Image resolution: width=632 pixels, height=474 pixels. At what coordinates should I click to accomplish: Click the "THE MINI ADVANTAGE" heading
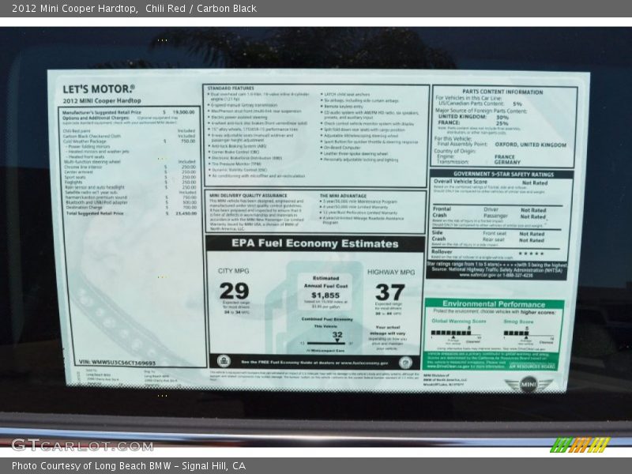pyautogui.click(x=344, y=196)
